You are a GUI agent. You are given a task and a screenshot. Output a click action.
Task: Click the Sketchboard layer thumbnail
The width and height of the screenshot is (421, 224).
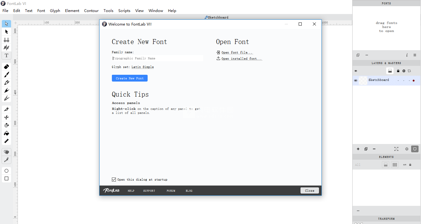363,81
